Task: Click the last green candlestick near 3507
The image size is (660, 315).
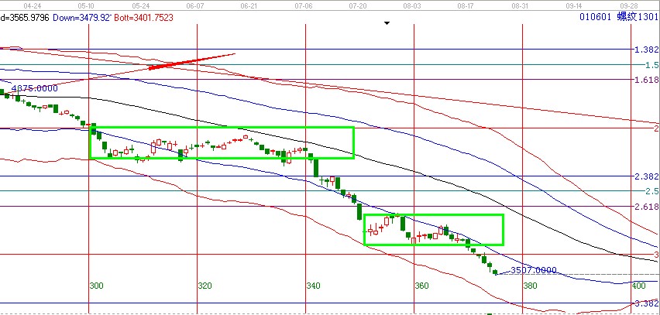Action: (x=495, y=271)
